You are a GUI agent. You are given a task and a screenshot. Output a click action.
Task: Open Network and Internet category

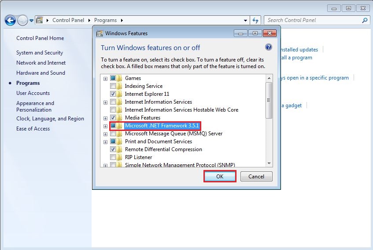click(x=41, y=63)
